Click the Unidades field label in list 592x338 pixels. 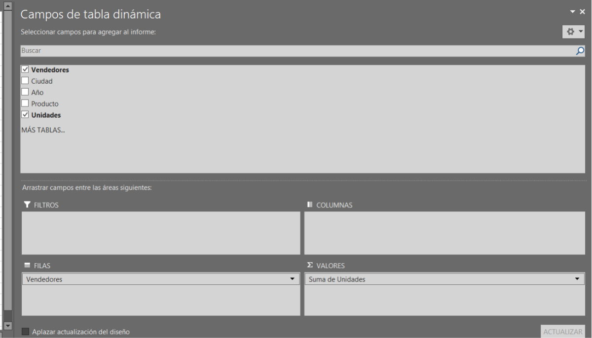pyautogui.click(x=46, y=115)
